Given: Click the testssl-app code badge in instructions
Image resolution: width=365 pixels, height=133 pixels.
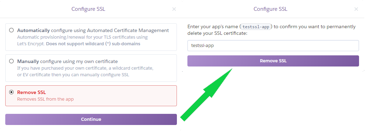Looking at the screenshot, I should click(x=256, y=27).
